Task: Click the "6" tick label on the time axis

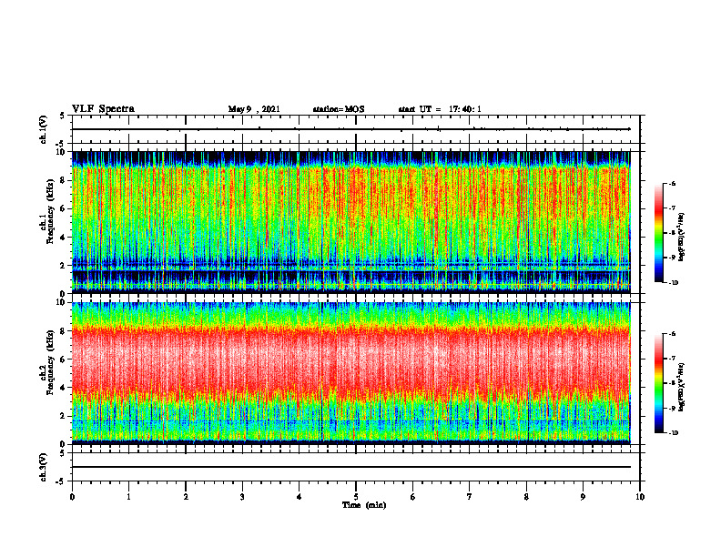Action: (x=413, y=497)
